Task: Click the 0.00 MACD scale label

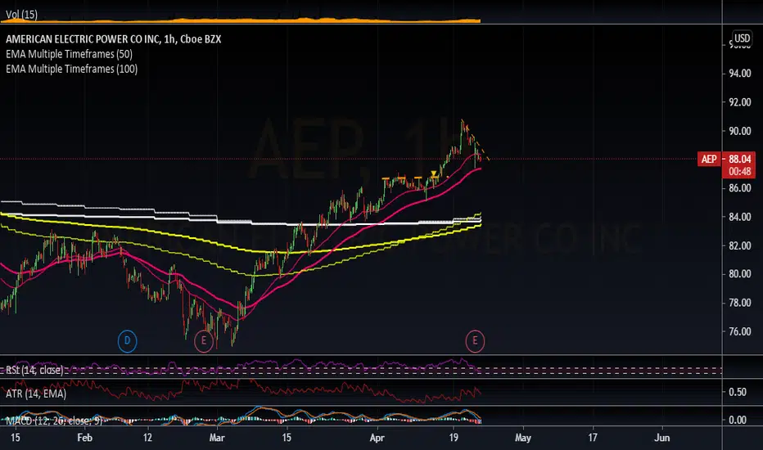Action: tap(738, 420)
